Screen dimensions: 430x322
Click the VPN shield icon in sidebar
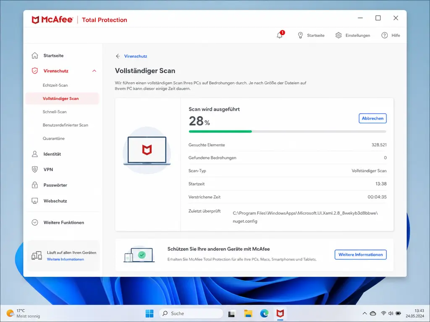tap(35, 169)
